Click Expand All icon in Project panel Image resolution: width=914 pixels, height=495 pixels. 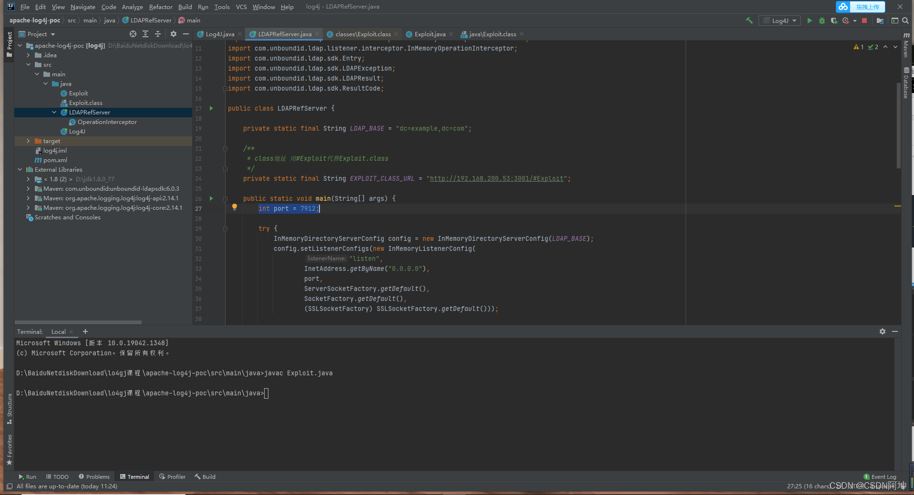[x=145, y=34]
